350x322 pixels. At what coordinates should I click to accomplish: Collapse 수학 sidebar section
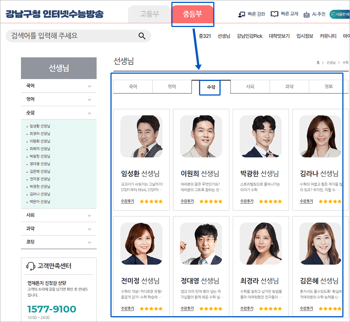59,113
